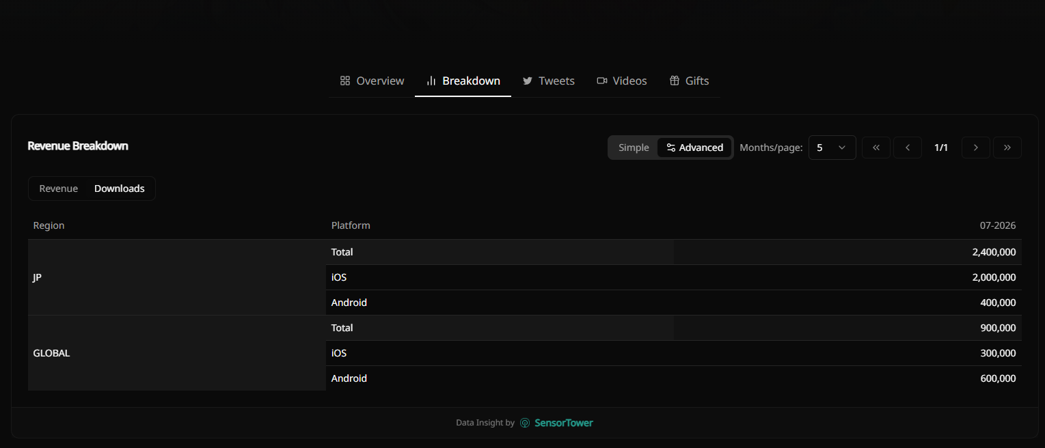The image size is (1045, 448).
Task: Open the Months/page dropdown
Action: [x=832, y=148]
